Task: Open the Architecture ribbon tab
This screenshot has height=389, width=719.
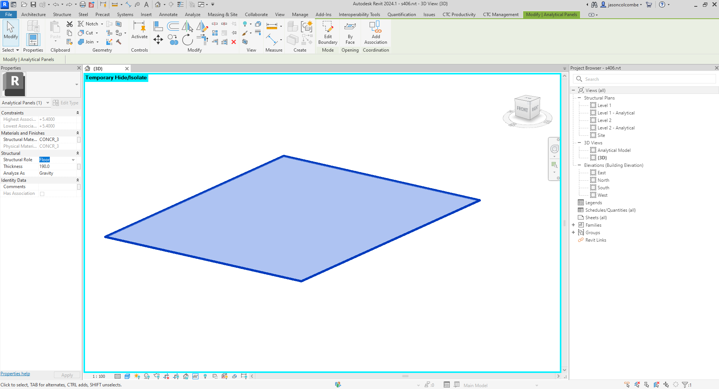Action: click(33, 15)
